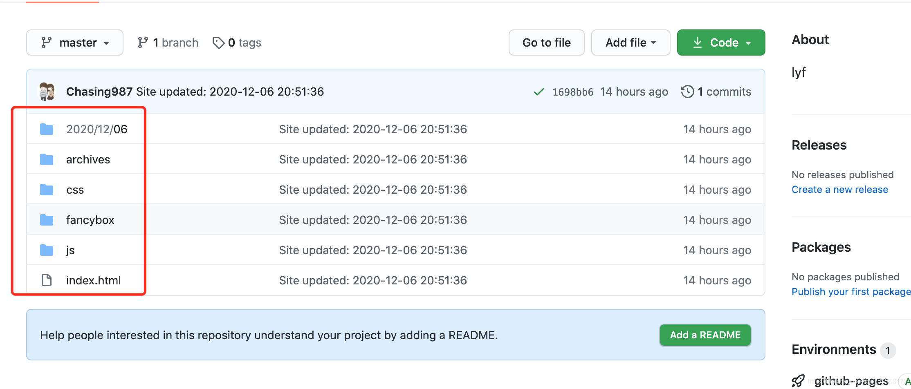Screen dimensions: 911x389
Task: Open the js folder
Action: click(x=70, y=250)
